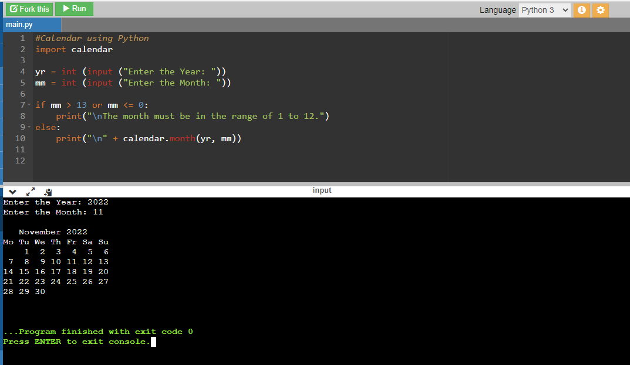Click 'Program finished with exit code 0'
Viewport: 630px width, 365px height.
[x=106, y=332]
